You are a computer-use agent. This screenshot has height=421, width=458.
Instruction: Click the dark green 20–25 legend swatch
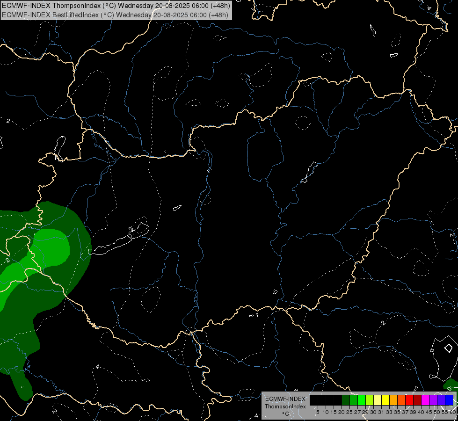346,400
